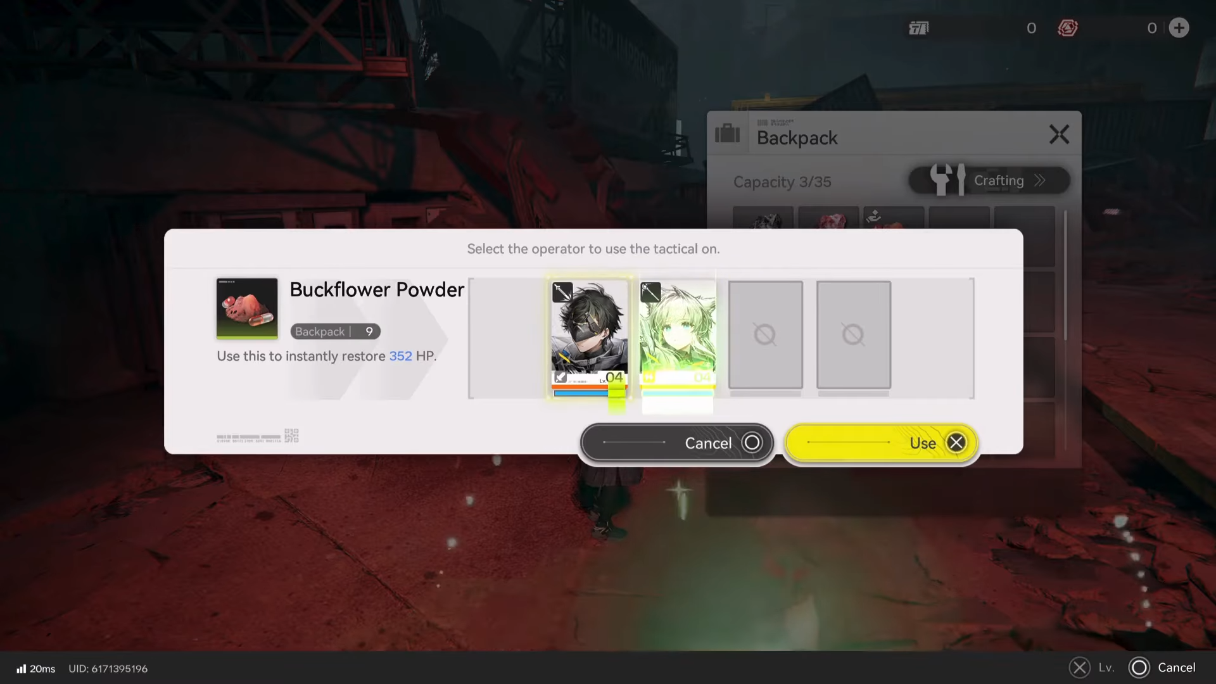Click the network latency signal icon
1216x684 pixels.
[22, 669]
